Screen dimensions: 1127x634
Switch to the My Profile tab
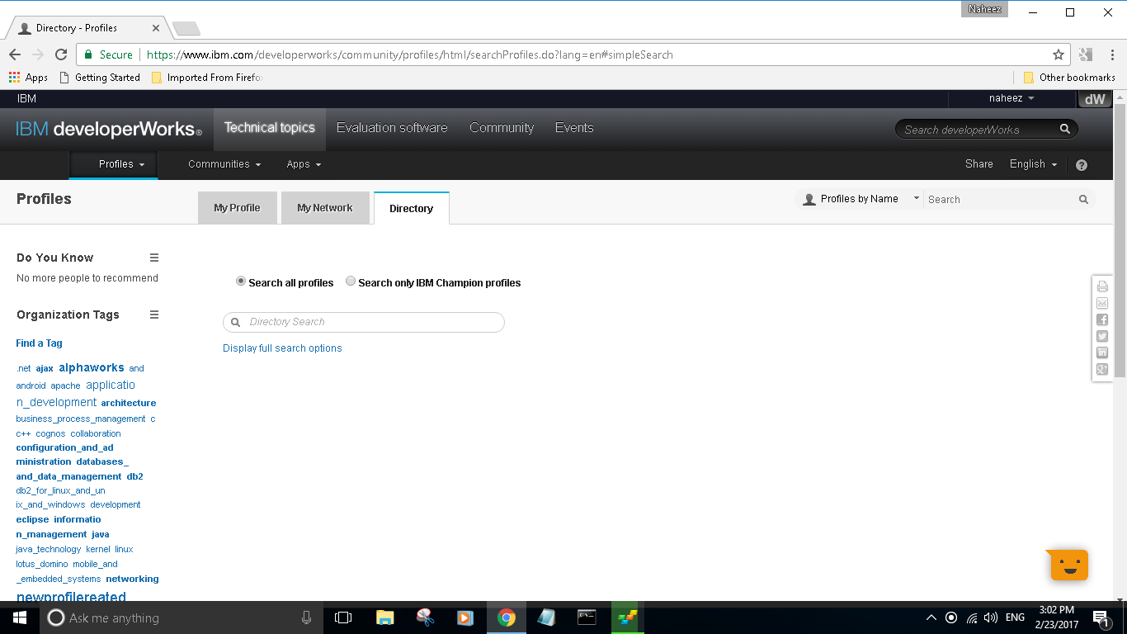[238, 208]
